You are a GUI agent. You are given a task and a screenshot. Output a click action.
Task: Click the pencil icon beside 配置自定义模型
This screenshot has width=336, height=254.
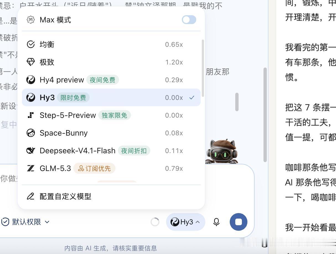30,196
